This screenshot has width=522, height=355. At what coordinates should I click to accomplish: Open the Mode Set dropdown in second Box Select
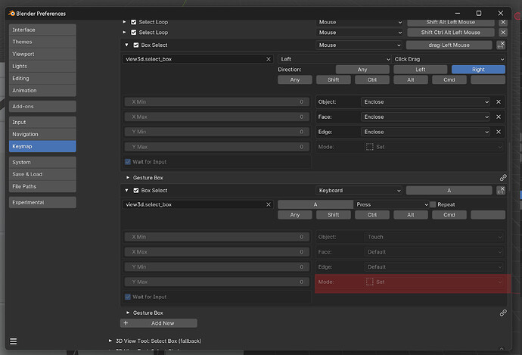[x=433, y=282]
